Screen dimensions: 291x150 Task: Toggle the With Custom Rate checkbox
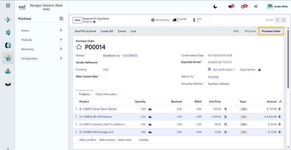point(104,77)
